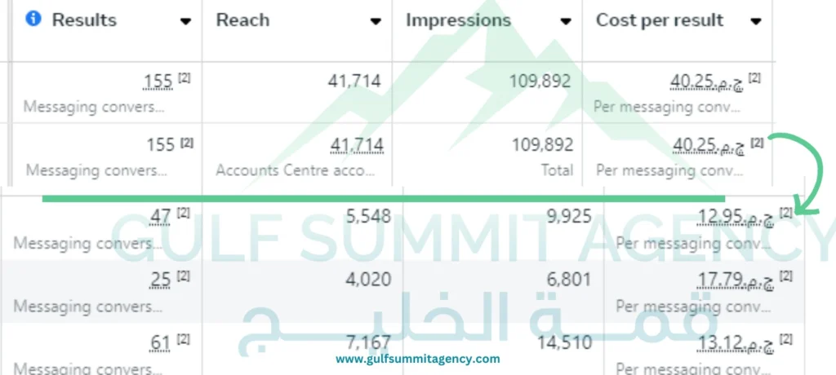Click the first-row 41,714 reach value
This screenshot has width=836, height=375.
354,81
